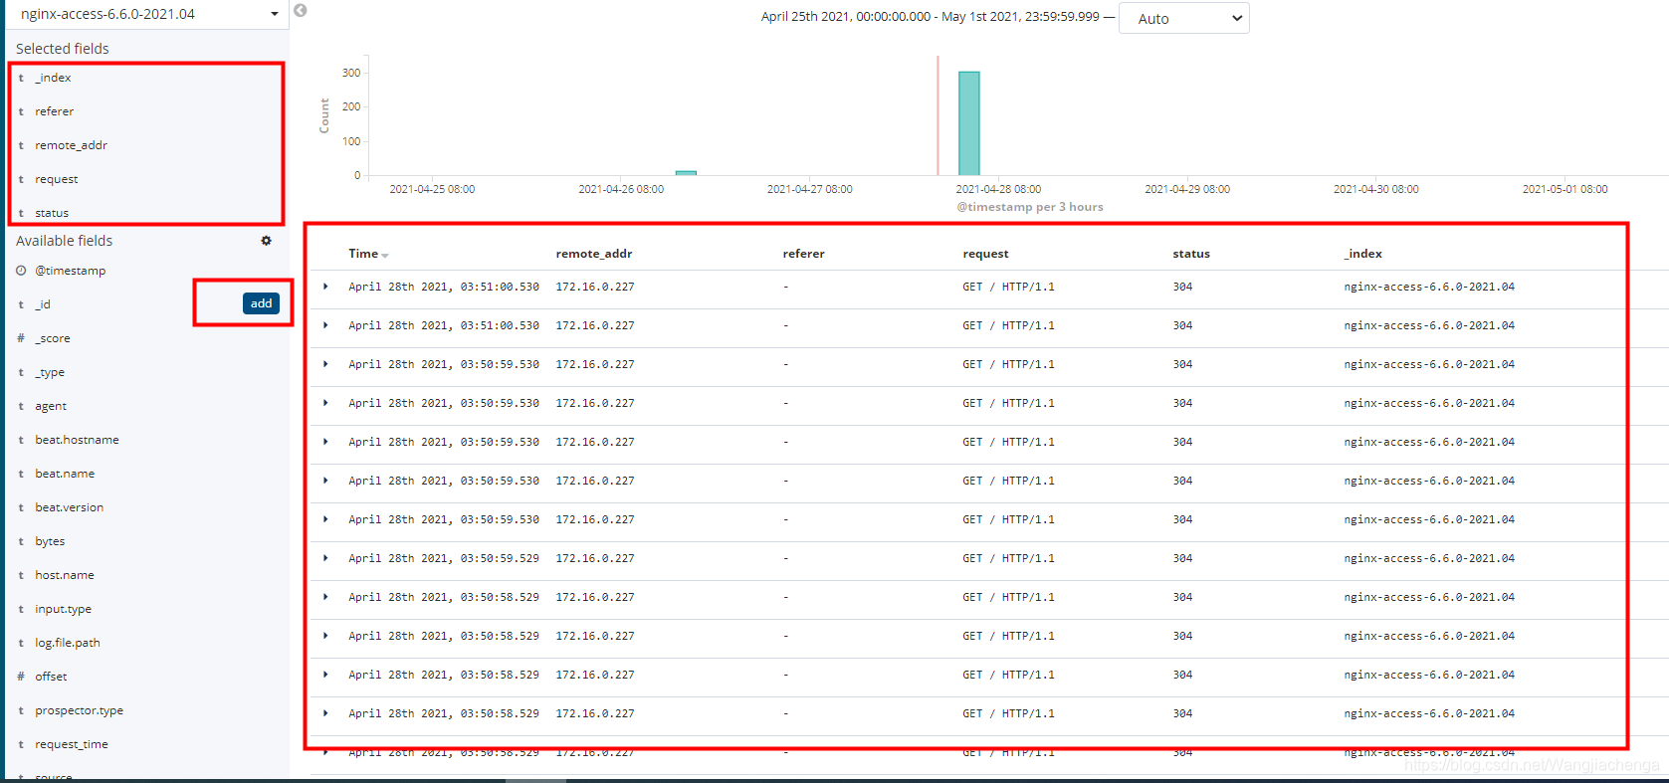This screenshot has height=783, width=1669.
Task: Collapse the field sidebar with the arrow icon
Action: point(300,10)
